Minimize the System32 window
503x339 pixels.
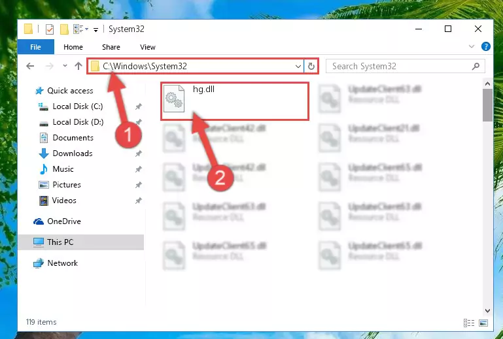coord(419,29)
